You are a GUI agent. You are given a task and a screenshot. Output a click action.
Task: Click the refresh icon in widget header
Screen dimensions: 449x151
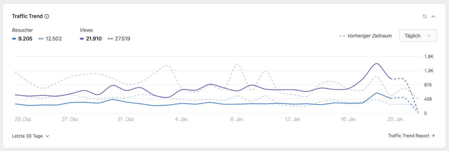(425, 16)
